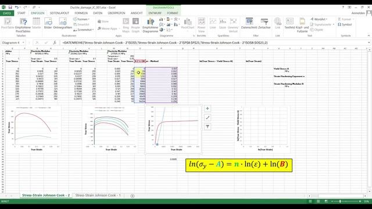Select the two-curve True Stress chart on left
Image resolution: width=372 pixels, height=209 pixels.
(34, 129)
